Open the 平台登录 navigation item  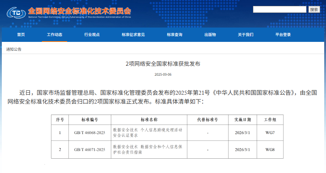point(283,35)
